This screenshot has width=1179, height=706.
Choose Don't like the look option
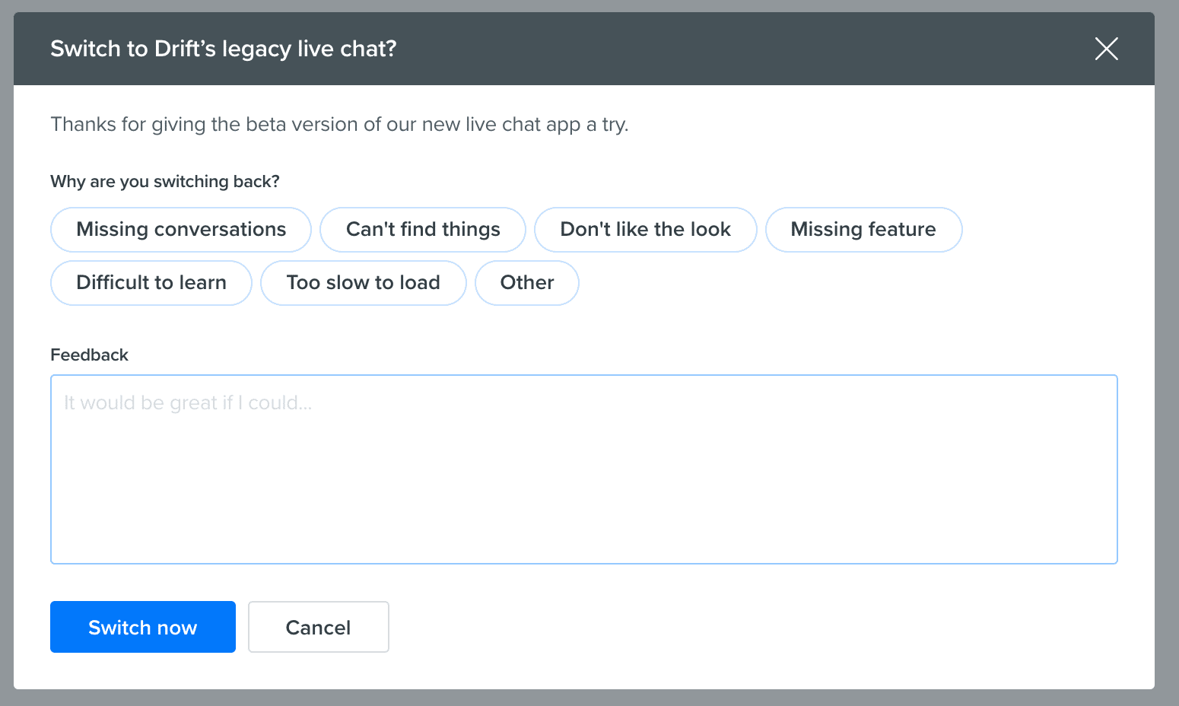tap(645, 230)
